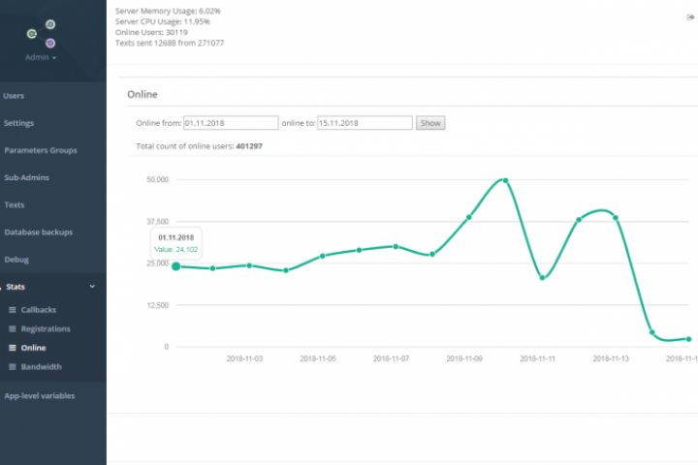Focus the Online from date field

[x=231, y=123]
